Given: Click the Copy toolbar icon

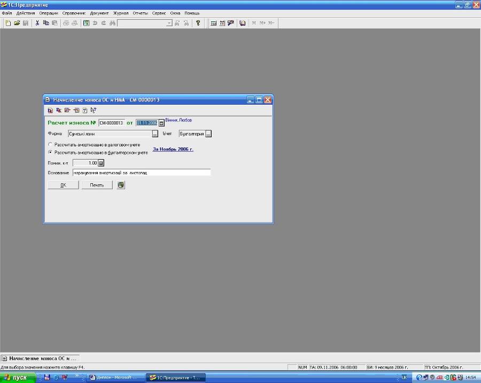Looking at the screenshot, I should (46, 23).
